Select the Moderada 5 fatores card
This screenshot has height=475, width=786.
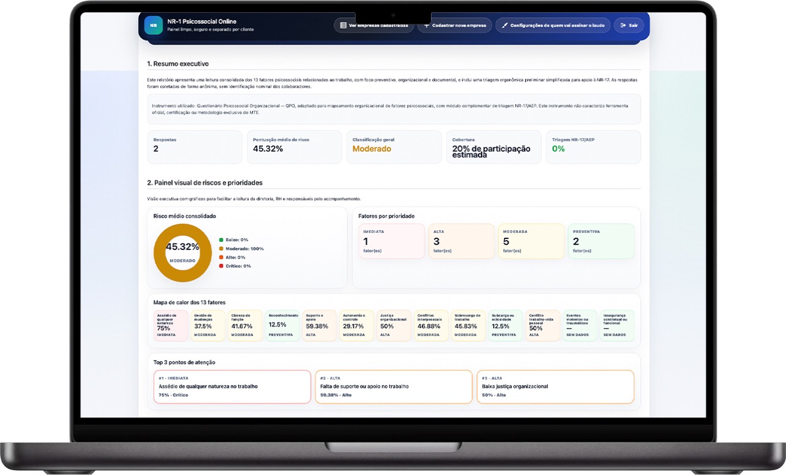point(531,241)
